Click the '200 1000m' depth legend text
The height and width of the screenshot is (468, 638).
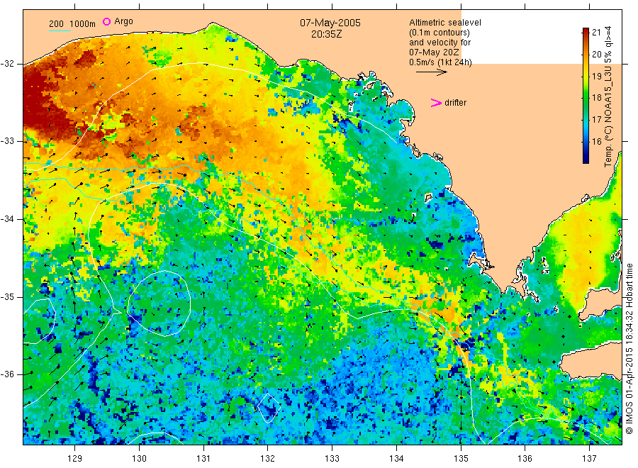tap(72, 24)
